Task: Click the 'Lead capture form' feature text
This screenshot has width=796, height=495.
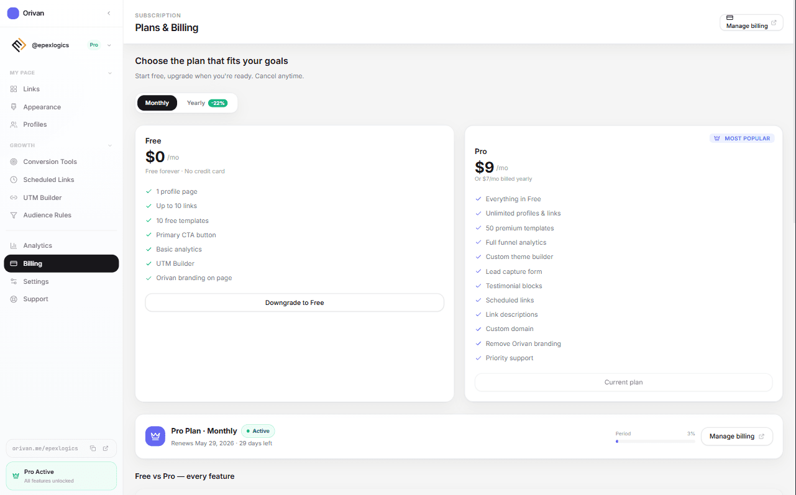Action: click(514, 271)
